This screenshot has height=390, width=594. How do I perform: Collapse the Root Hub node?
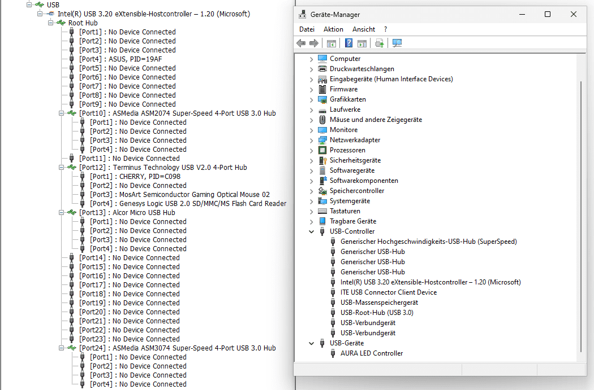(50, 23)
